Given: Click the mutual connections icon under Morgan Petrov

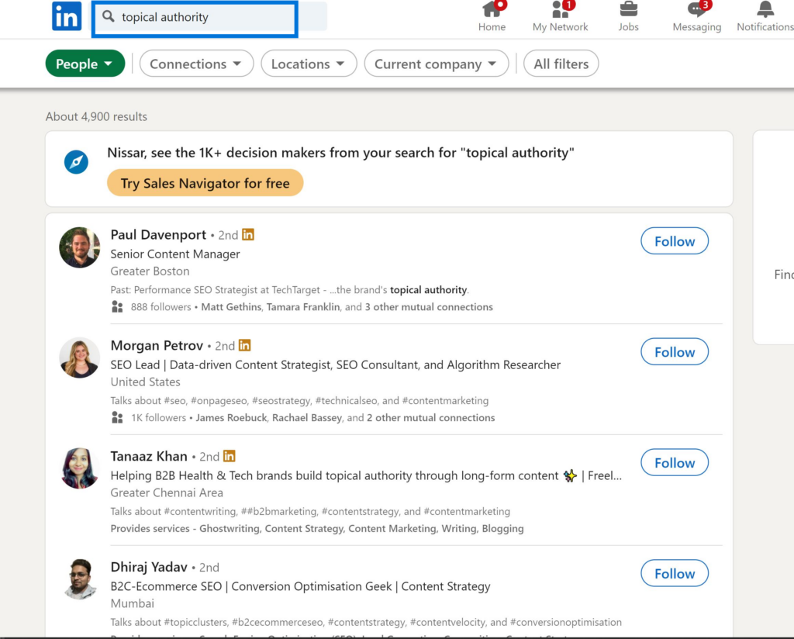Looking at the screenshot, I should (117, 417).
